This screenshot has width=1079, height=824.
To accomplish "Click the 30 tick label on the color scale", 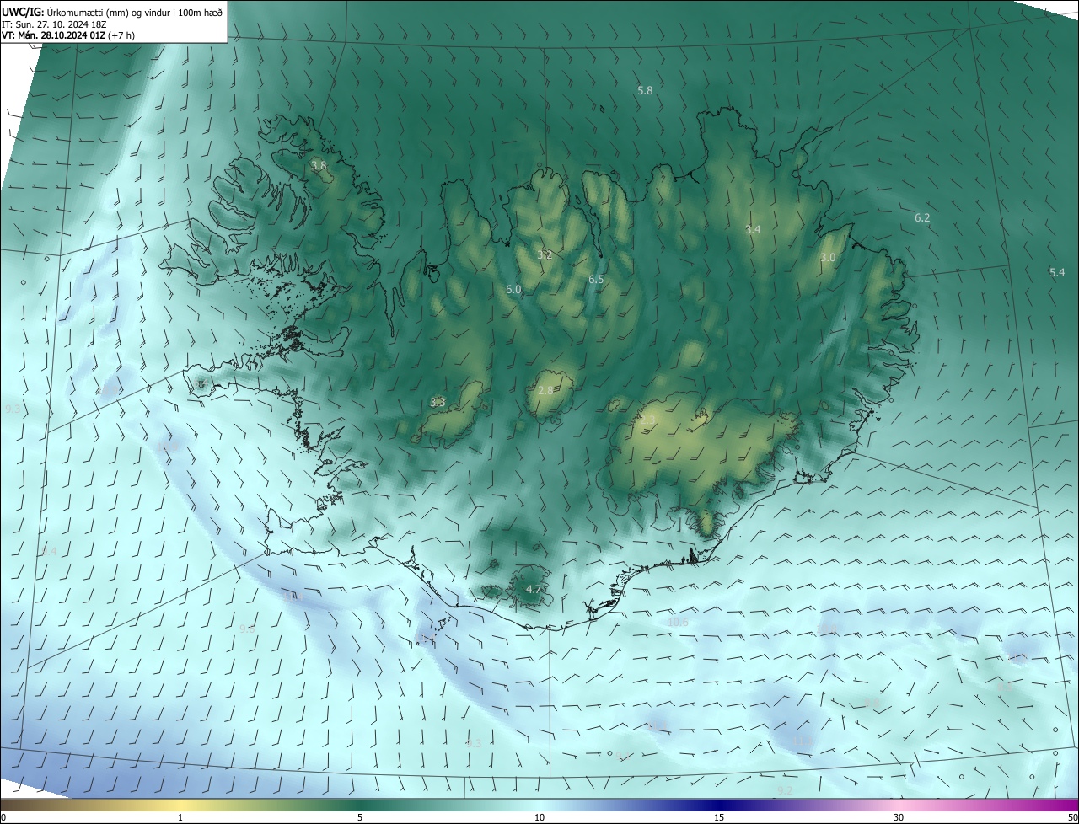I will 899,818.
